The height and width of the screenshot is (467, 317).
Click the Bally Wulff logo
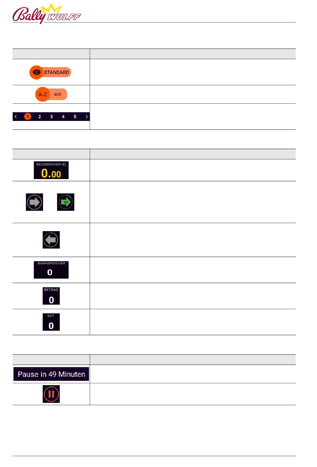pyautogui.click(x=47, y=14)
